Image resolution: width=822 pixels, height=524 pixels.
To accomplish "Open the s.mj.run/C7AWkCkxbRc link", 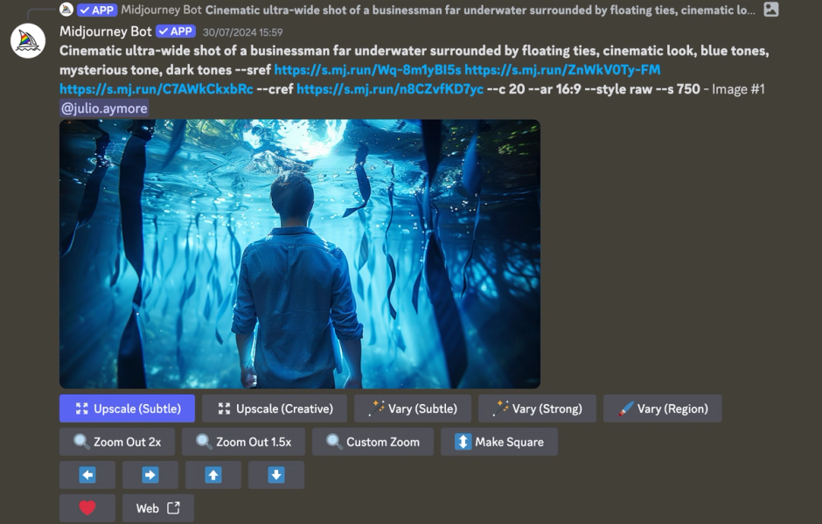I will 157,89.
